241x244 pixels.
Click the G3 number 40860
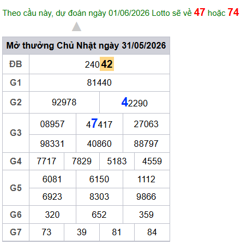pos(99,144)
